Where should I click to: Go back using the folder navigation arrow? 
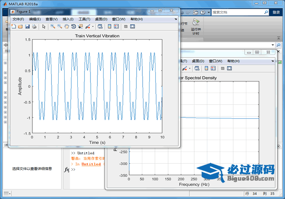point(6,45)
